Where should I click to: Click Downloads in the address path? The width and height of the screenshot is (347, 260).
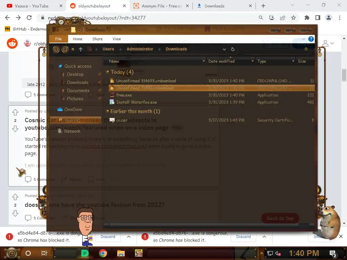(x=176, y=49)
